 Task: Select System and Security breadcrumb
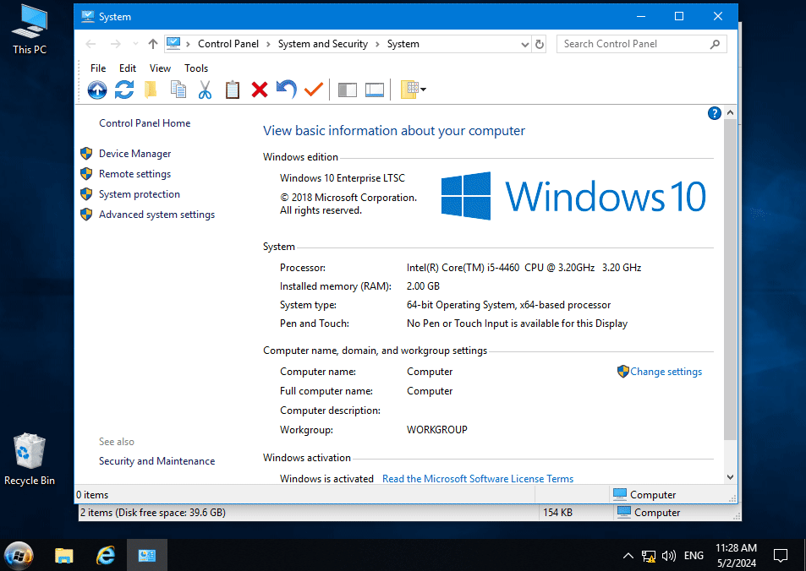click(323, 44)
